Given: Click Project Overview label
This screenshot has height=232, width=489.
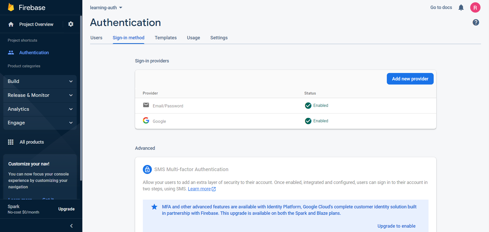Looking at the screenshot, I should [x=36, y=24].
